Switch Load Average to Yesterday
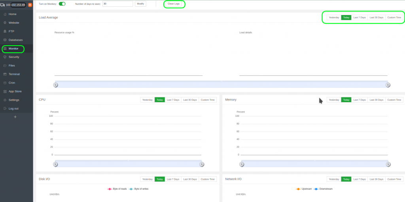Image resolution: width=405 pixels, height=202 pixels. point(334,17)
